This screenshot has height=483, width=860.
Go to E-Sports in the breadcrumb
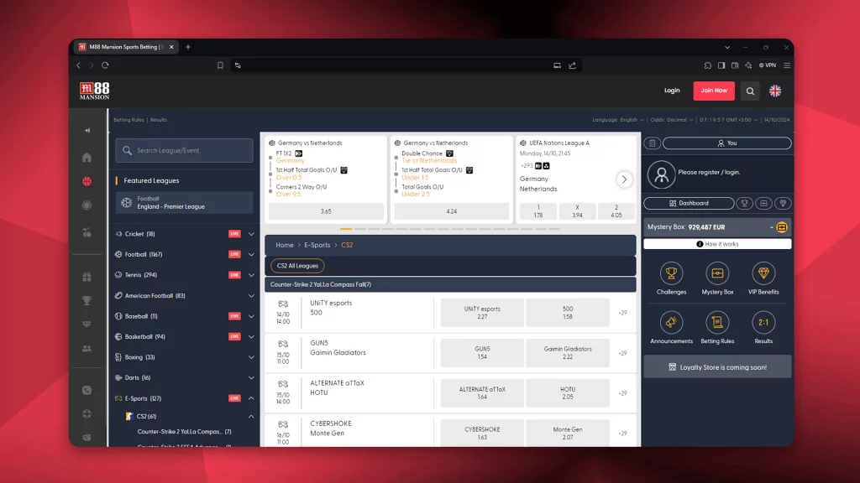[317, 246]
